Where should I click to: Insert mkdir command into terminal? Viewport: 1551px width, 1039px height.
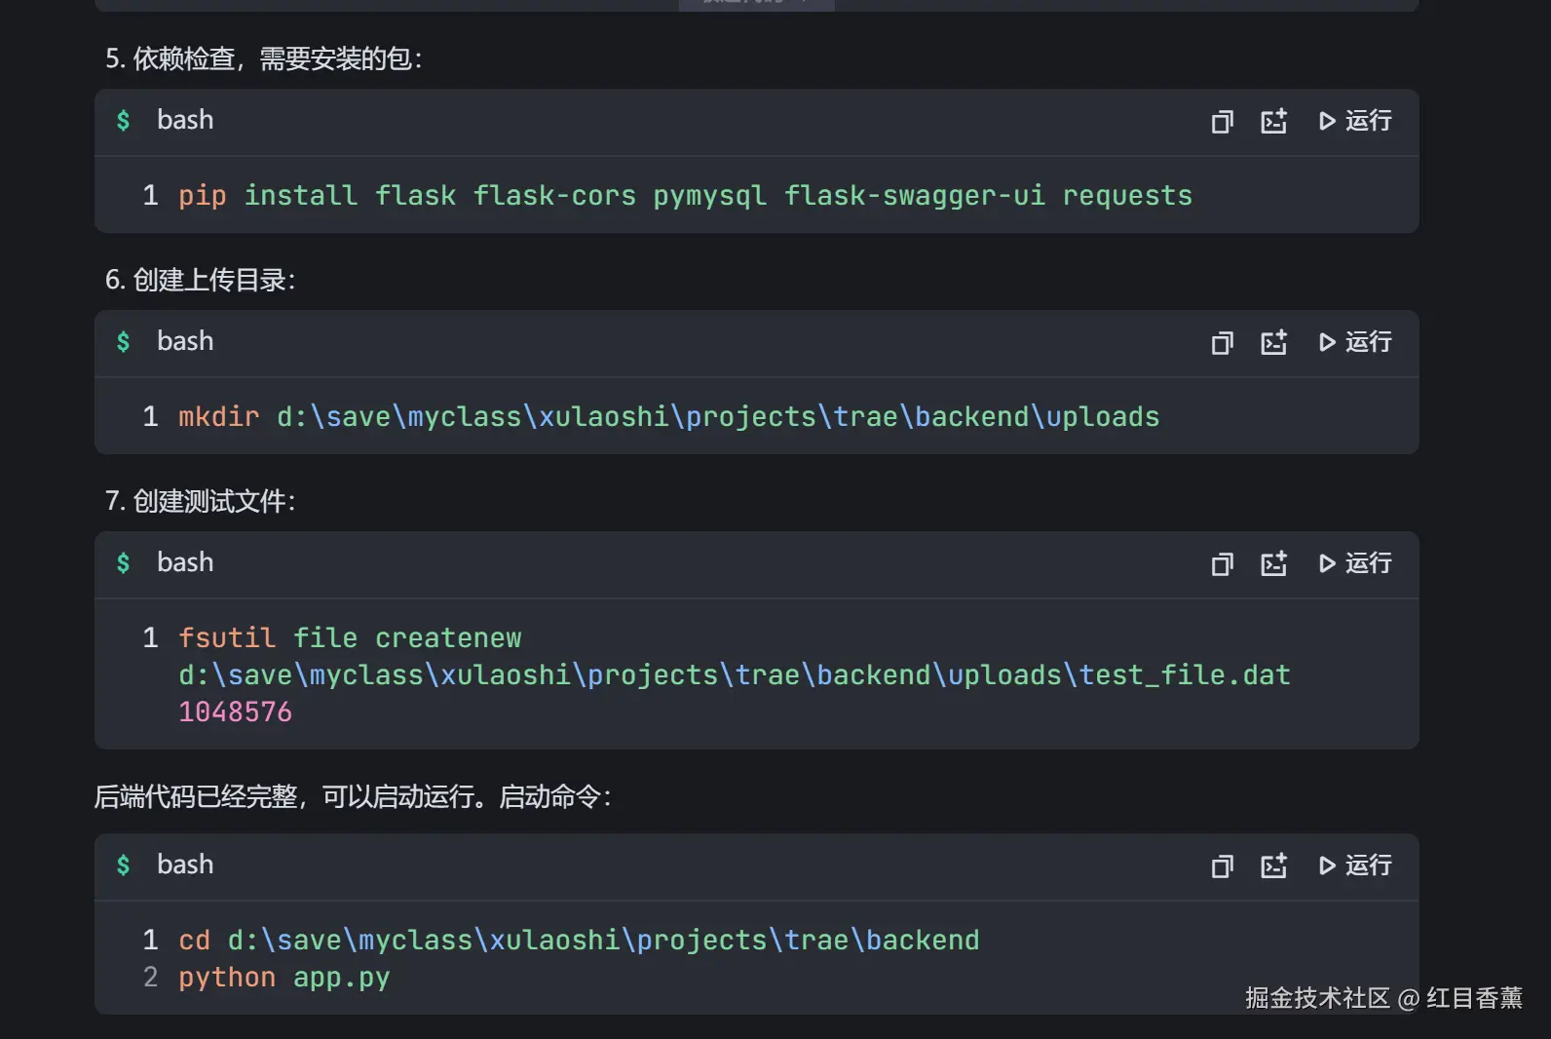(x=1273, y=343)
